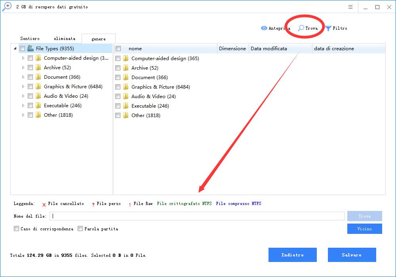Screen dimensions: 396x277
Task: Collapse the File Types root node
Action: (15, 49)
